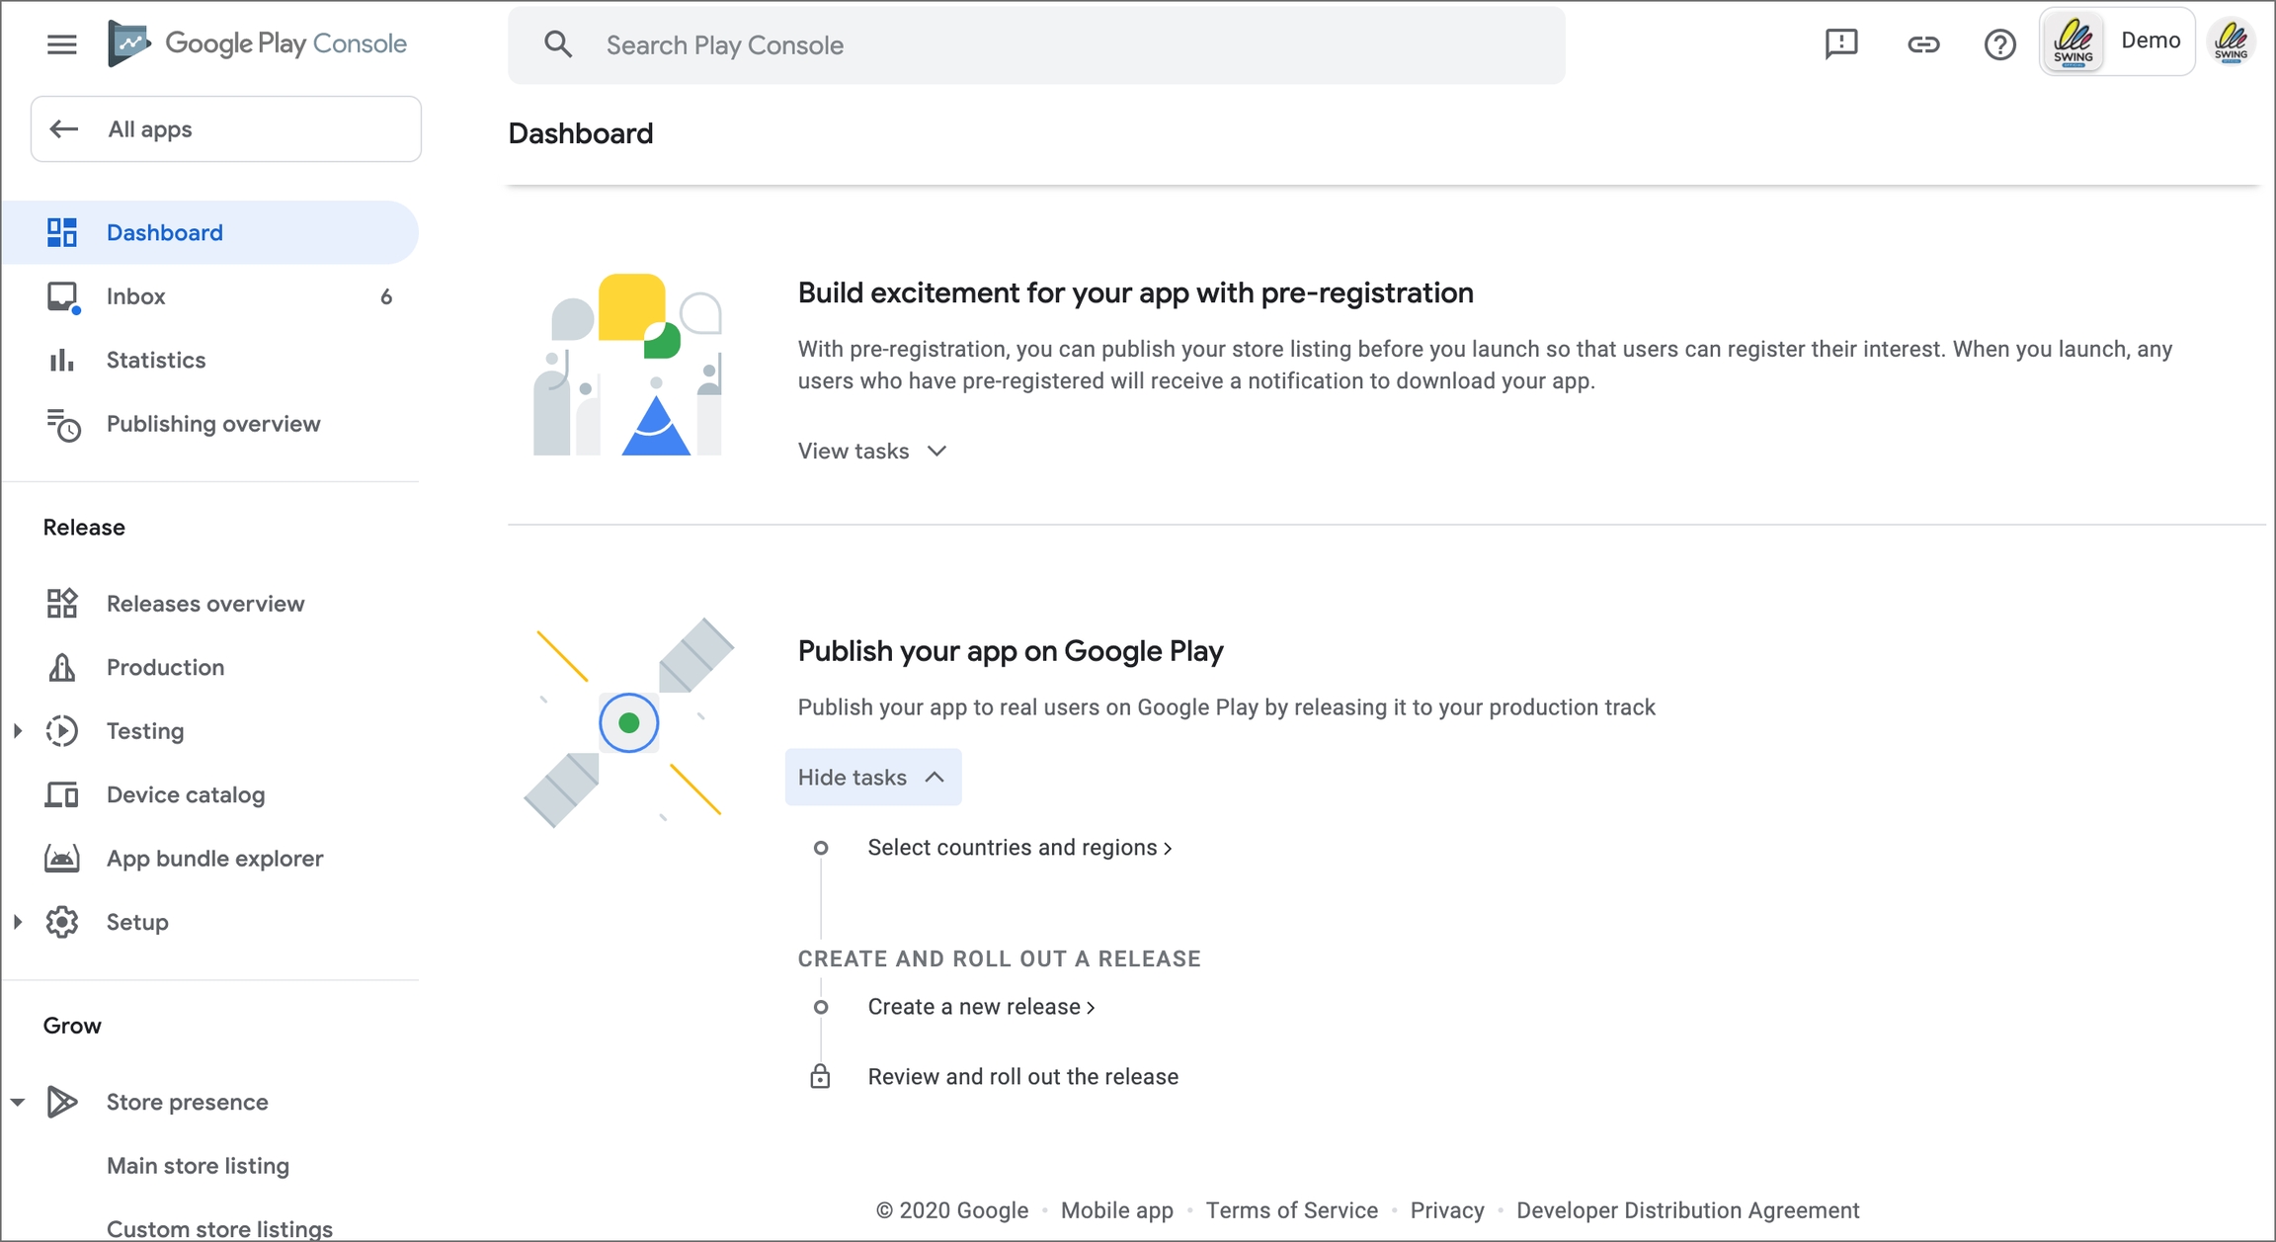Screen dimensions: 2276x1242
Task: Click the Demo app switcher logo
Action: [2073, 41]
